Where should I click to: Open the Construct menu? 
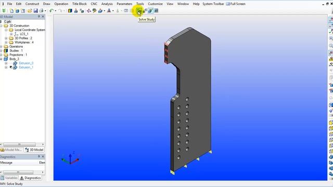coord(32,4)
